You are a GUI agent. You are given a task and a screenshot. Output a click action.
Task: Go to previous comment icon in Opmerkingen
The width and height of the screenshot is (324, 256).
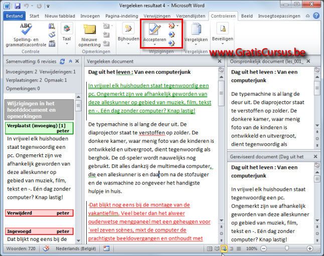[x=106, y=35]
